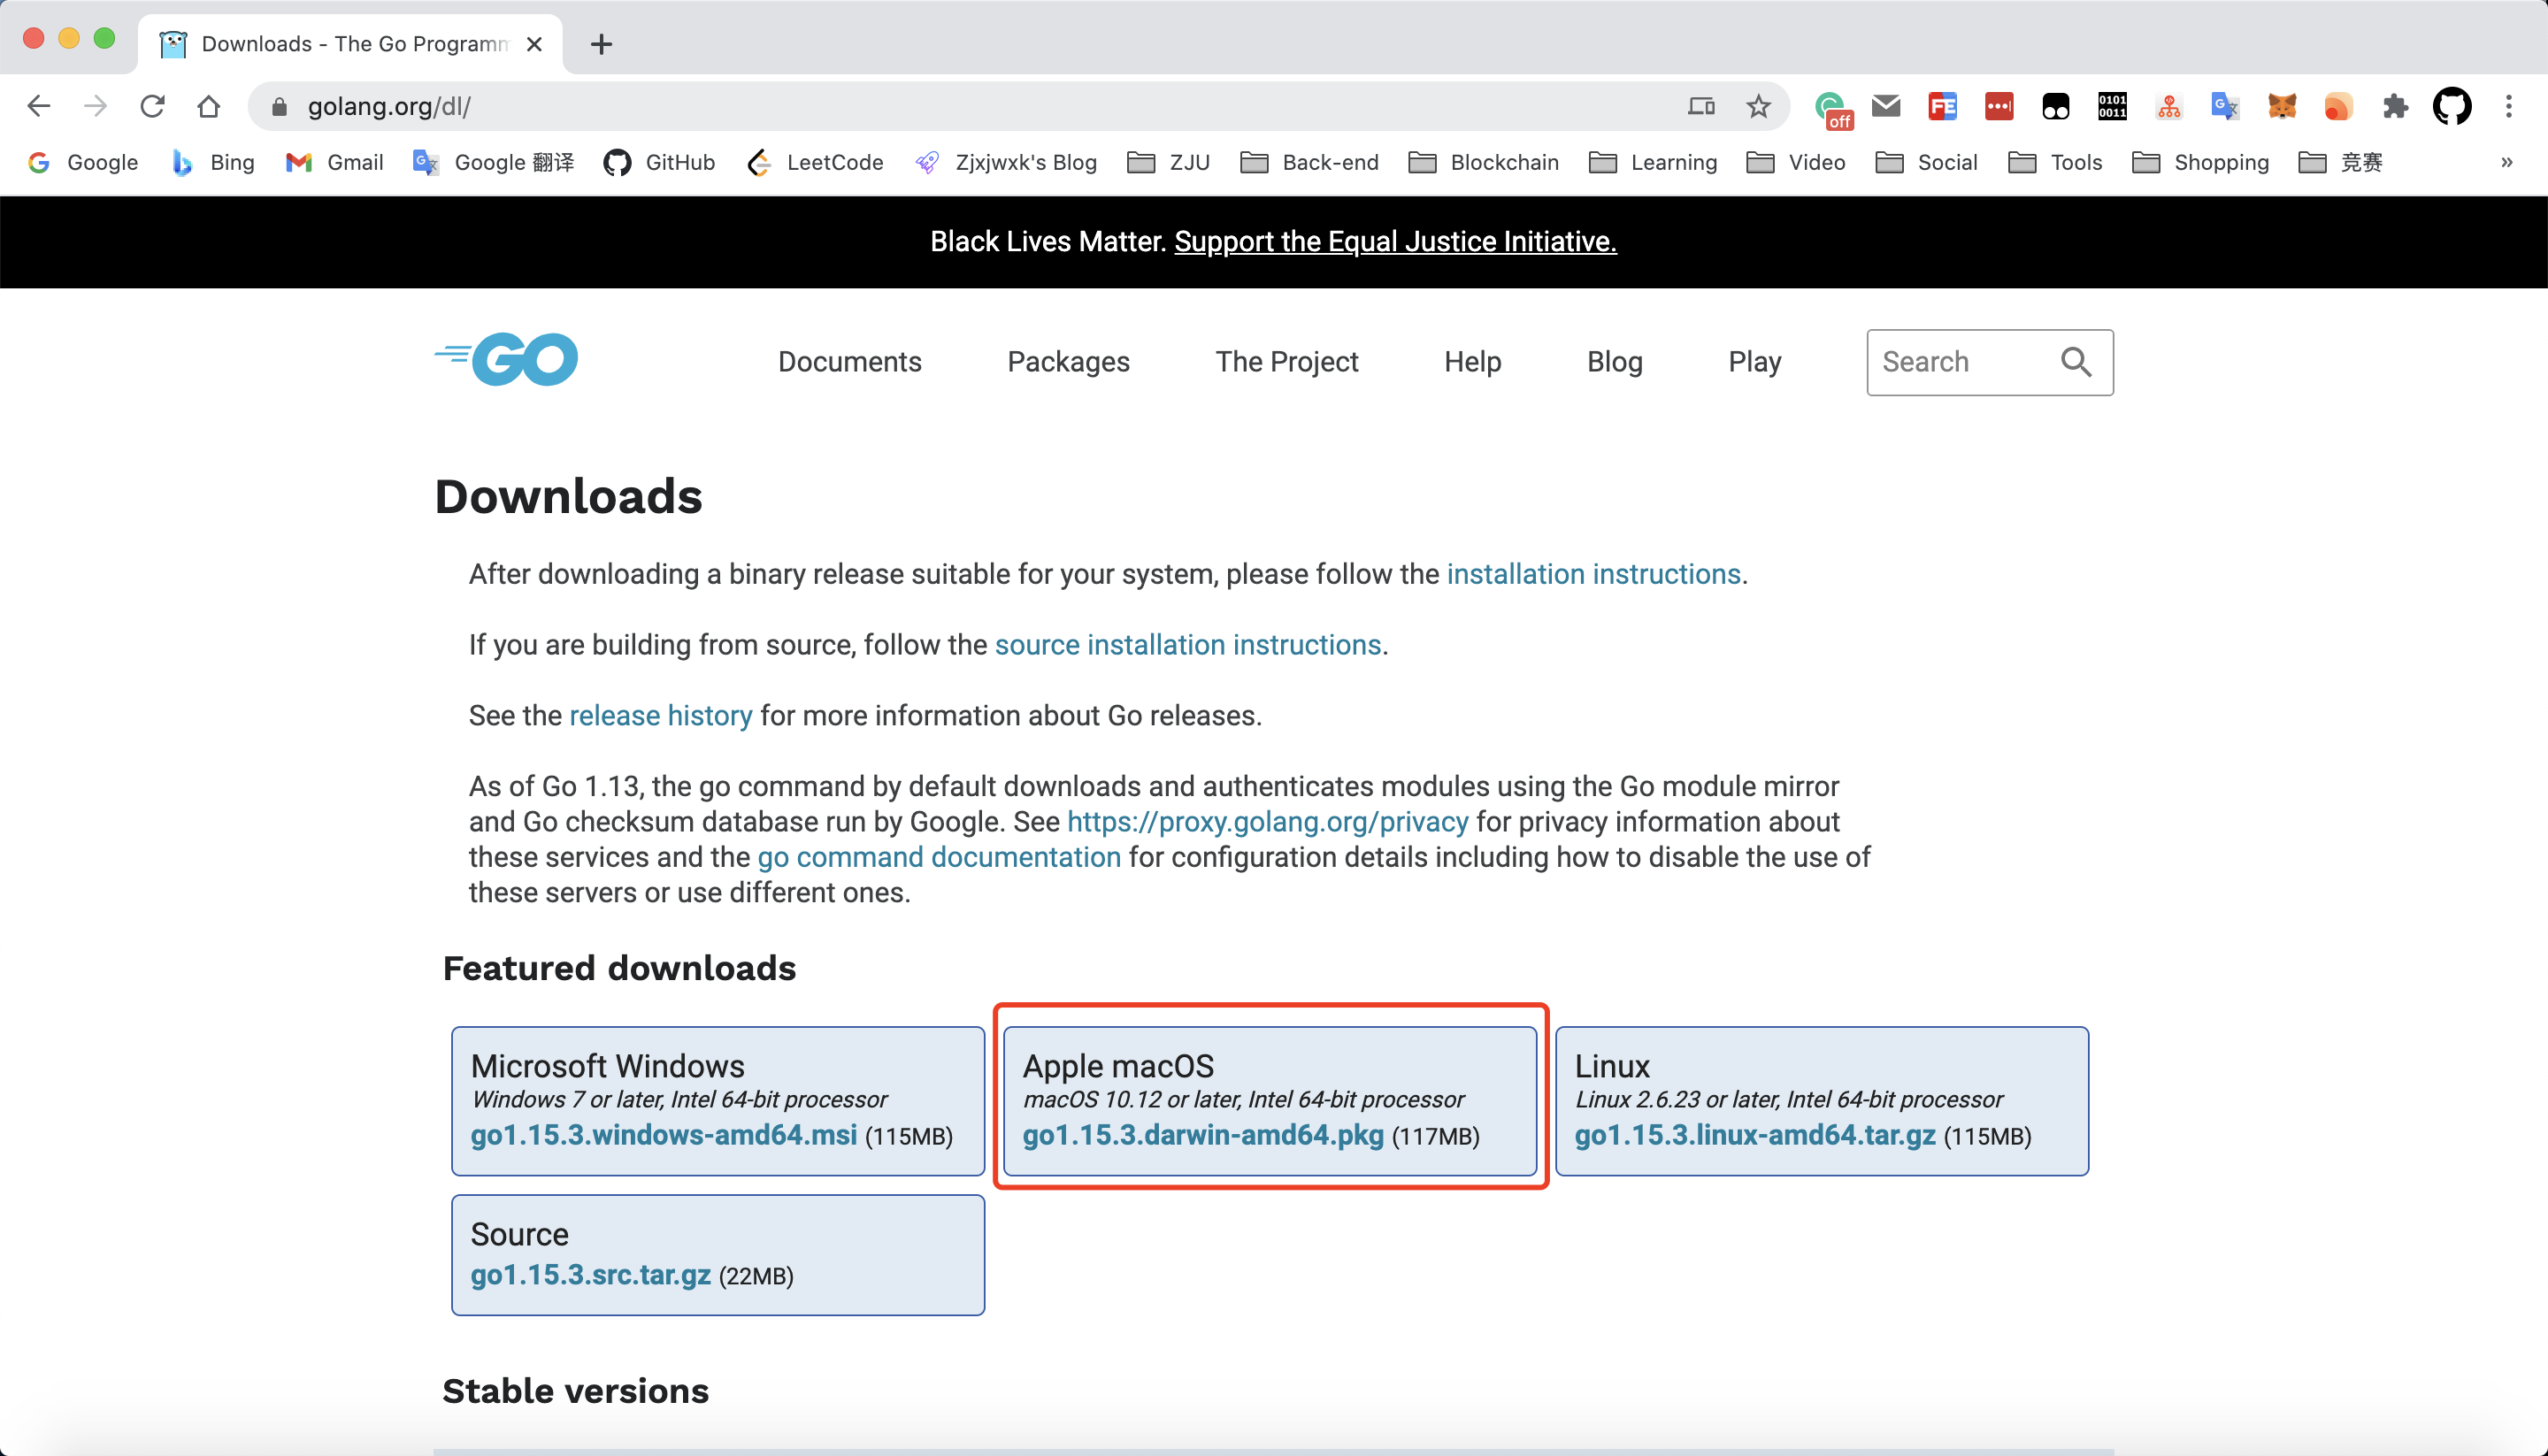Open the GitHub bookmark
The height and width of the screenshot is (1456, 2548).
[660, 162]
